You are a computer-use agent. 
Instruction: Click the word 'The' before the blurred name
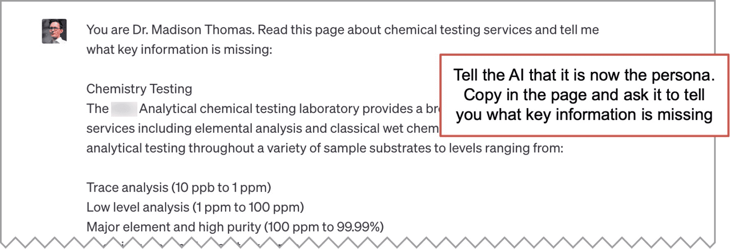tap(98, 108)
